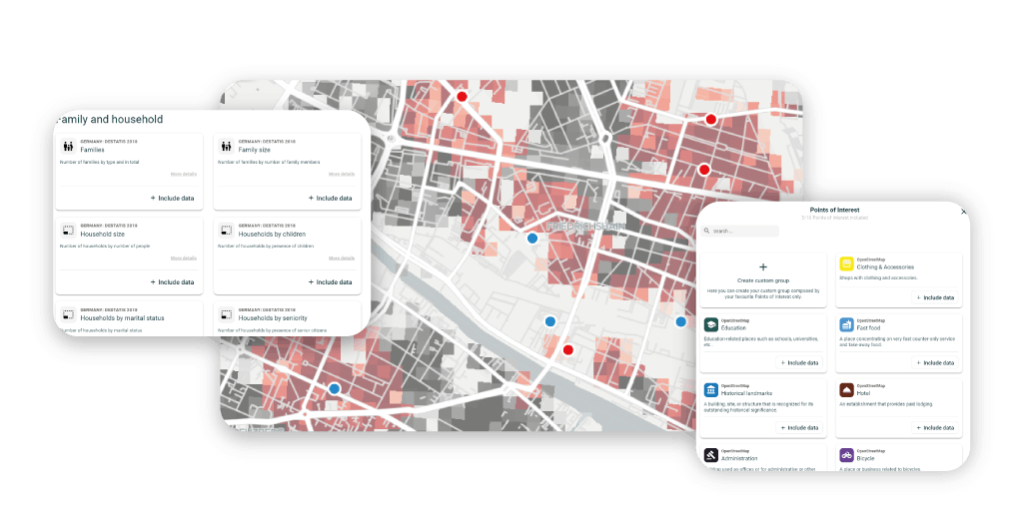Include data for Households by children
The width and height of the screenshot is (1023, 511).
pos(330,282)
